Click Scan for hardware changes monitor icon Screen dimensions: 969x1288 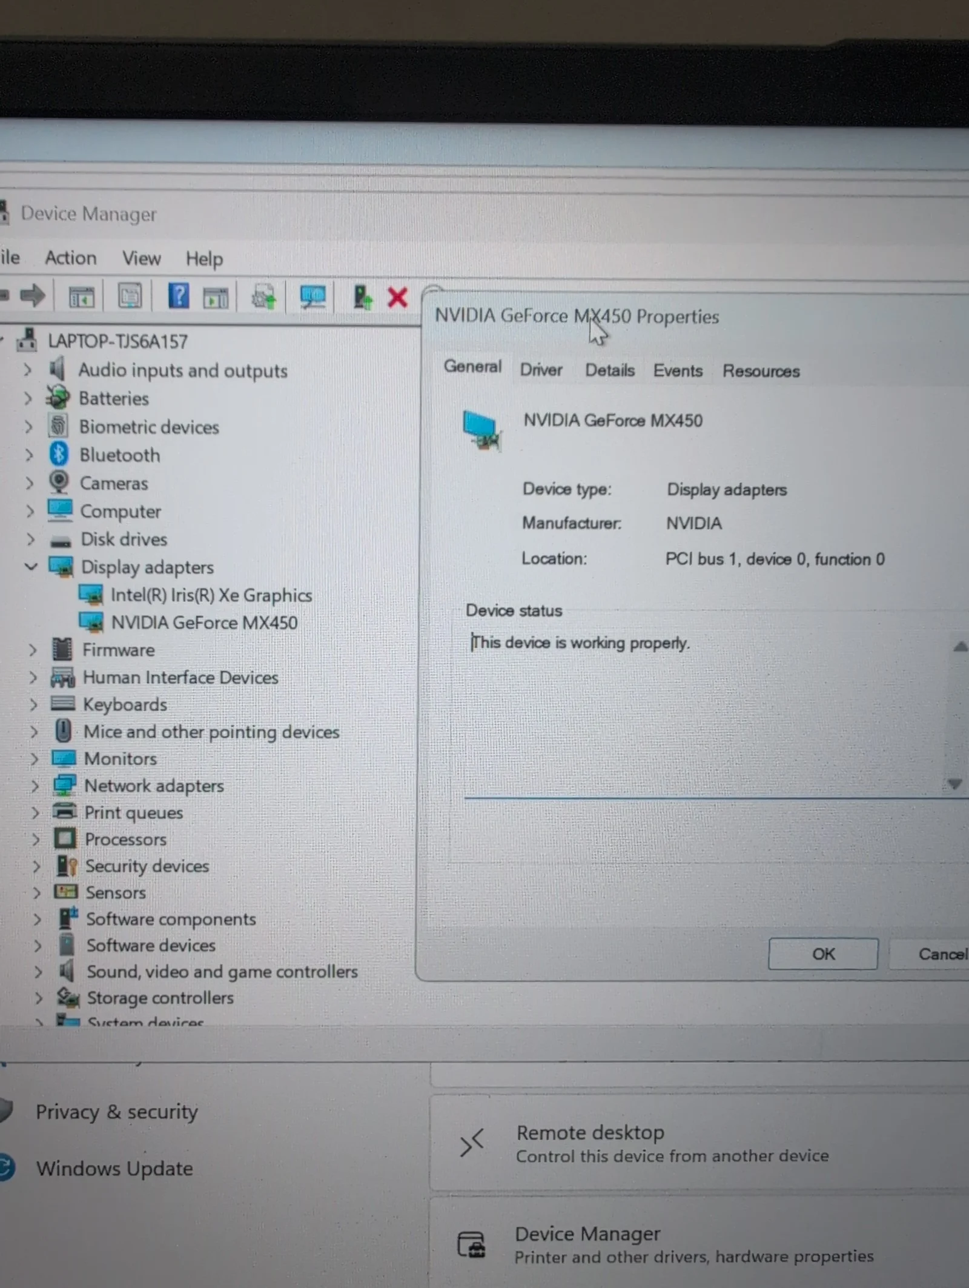(313, 296)
